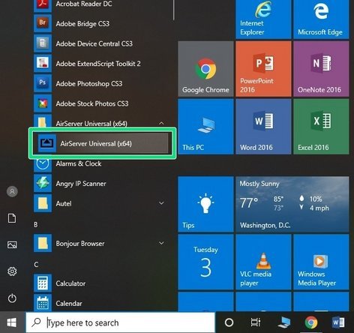The height and width of the screenshot is (333, 354).
Task: Click the Power button in Start sidebar
Action: point(12,298)
